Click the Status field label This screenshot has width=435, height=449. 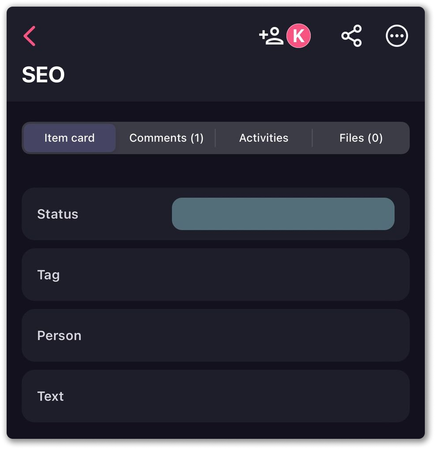[x=57, y=214]
